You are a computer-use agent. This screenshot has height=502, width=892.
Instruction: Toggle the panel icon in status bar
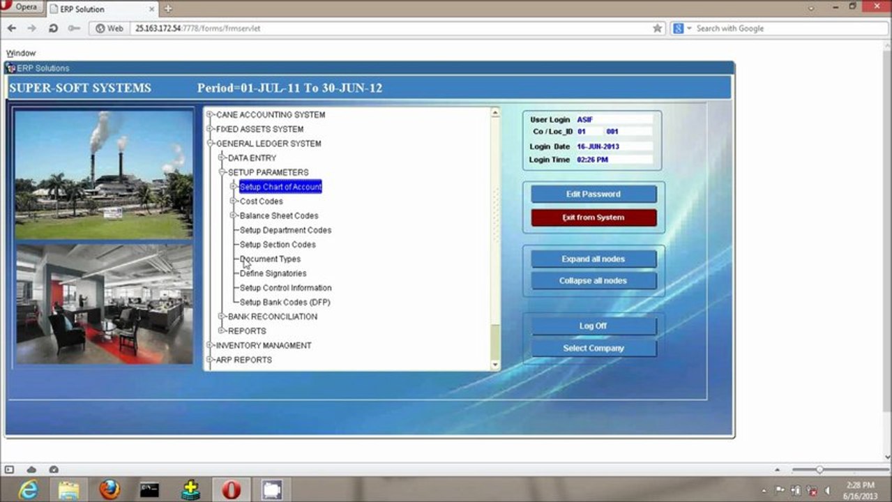(10, 470)
